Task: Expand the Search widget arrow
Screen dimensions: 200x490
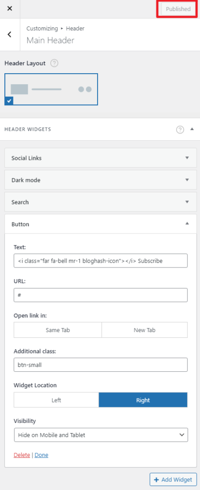Action: click(x=187, y=202)
